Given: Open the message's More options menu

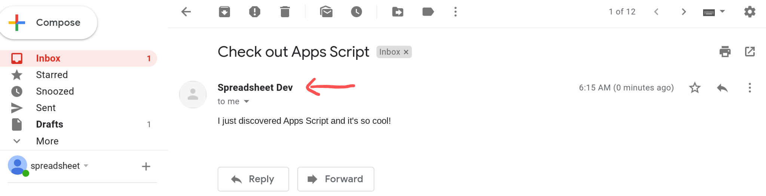Looking at the screenshot, I should click(750, 88).
